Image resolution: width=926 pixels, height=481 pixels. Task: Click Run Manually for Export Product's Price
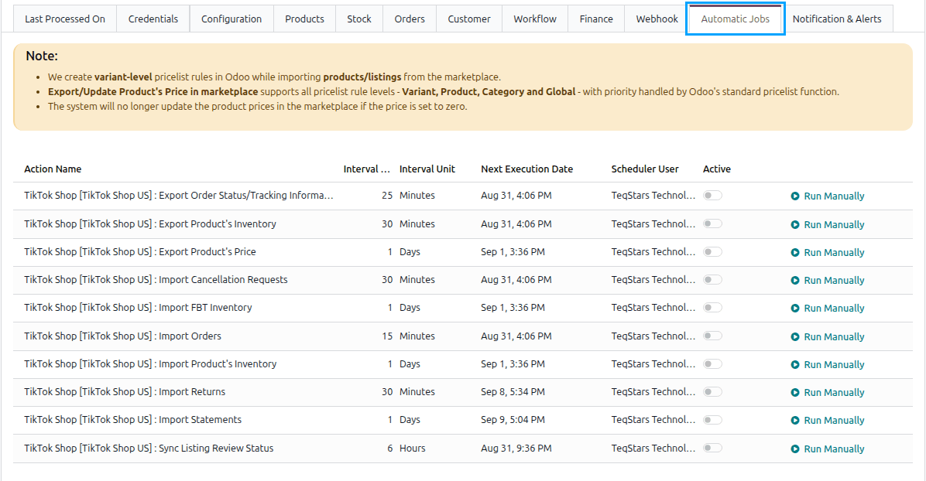pos(828,252)
